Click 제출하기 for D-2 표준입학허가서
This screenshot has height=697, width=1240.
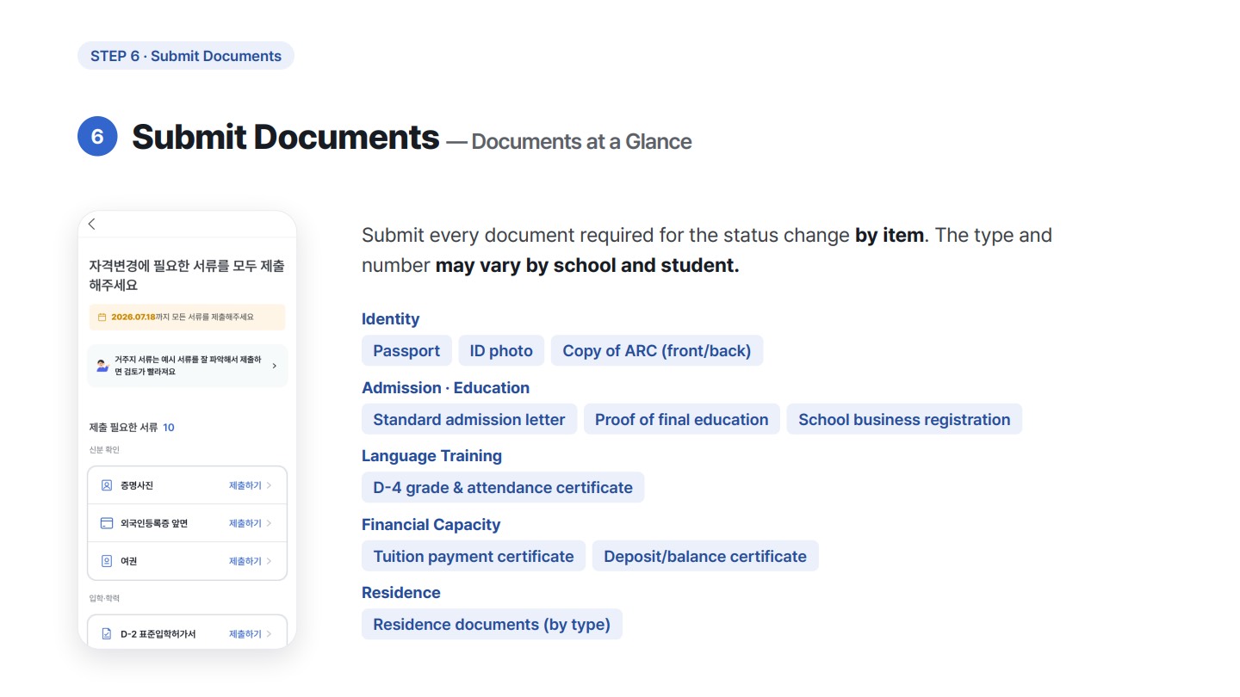click(x=245, y=634)
